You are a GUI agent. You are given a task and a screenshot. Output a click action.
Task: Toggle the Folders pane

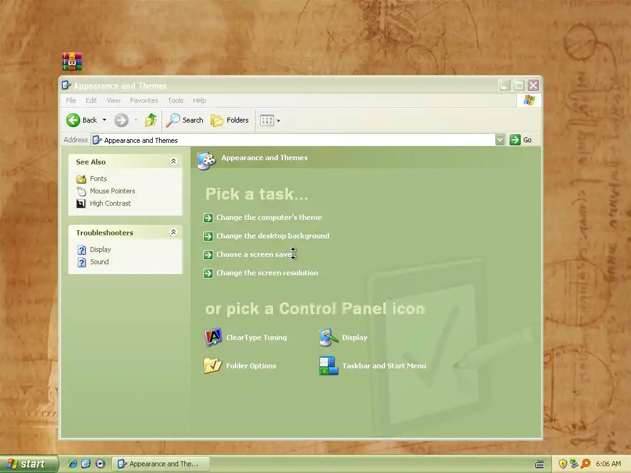[x=230, y=120]
